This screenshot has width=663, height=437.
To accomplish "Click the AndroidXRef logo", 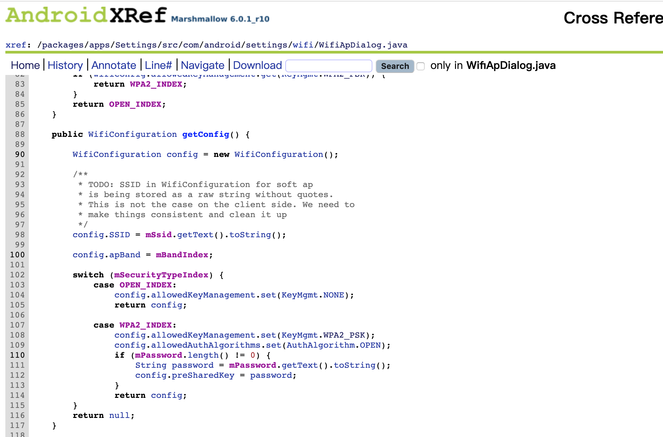I will pos(86,15).
